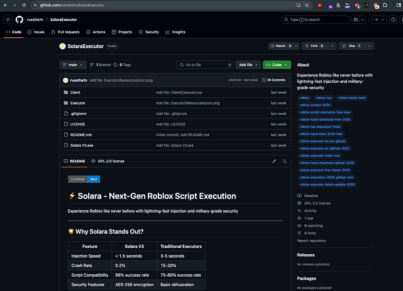Click the roblox-hacks-best topic tag
The image size is (403, 291).
point(352,98)
